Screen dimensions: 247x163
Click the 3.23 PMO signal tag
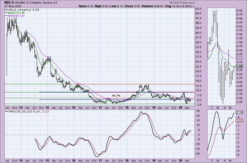click(x=239, y=120)
